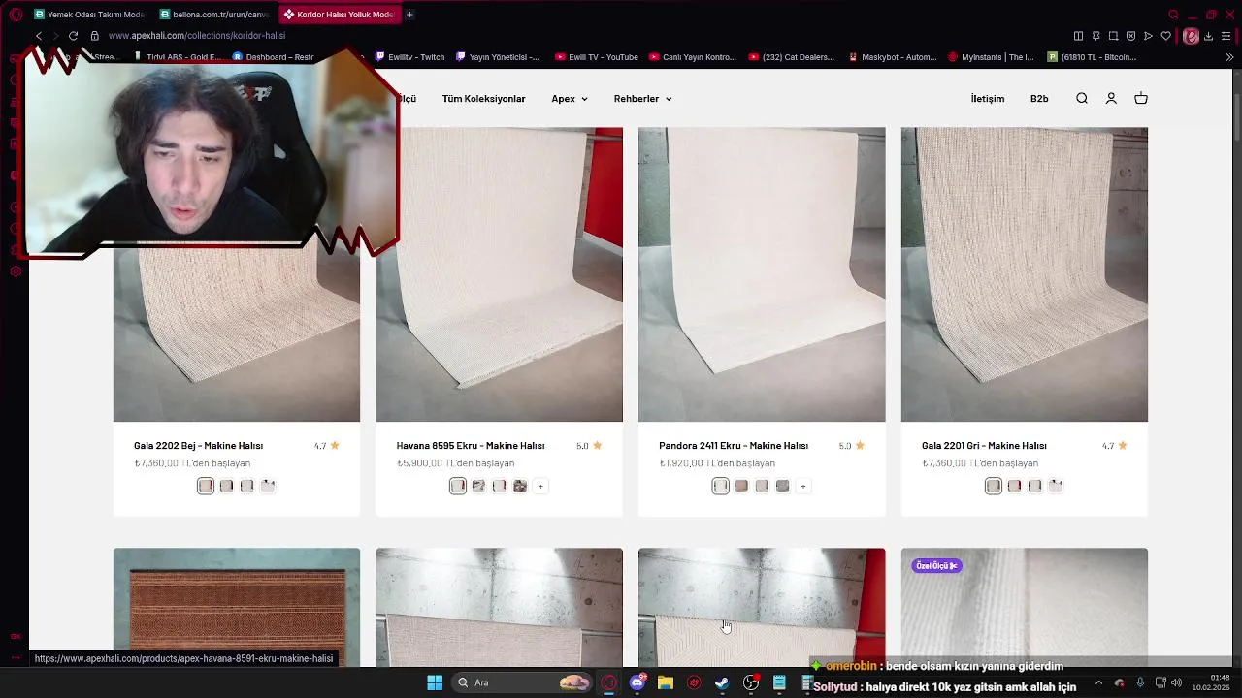Open File Explorer from the taskbar
Image resolution: width=1242 pixels, height=698 pixels.
coord(666,682)
